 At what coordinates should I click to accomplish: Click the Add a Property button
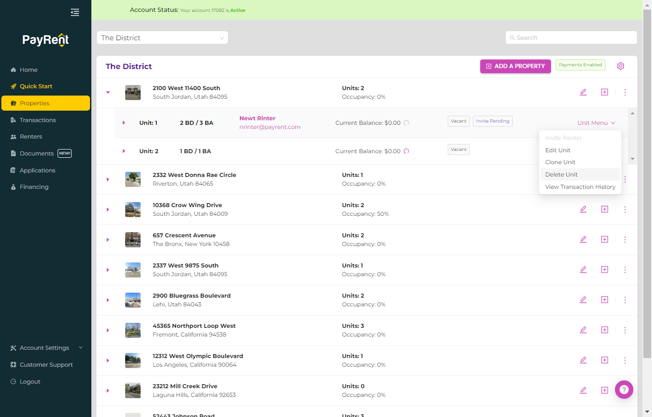[515, 66]
